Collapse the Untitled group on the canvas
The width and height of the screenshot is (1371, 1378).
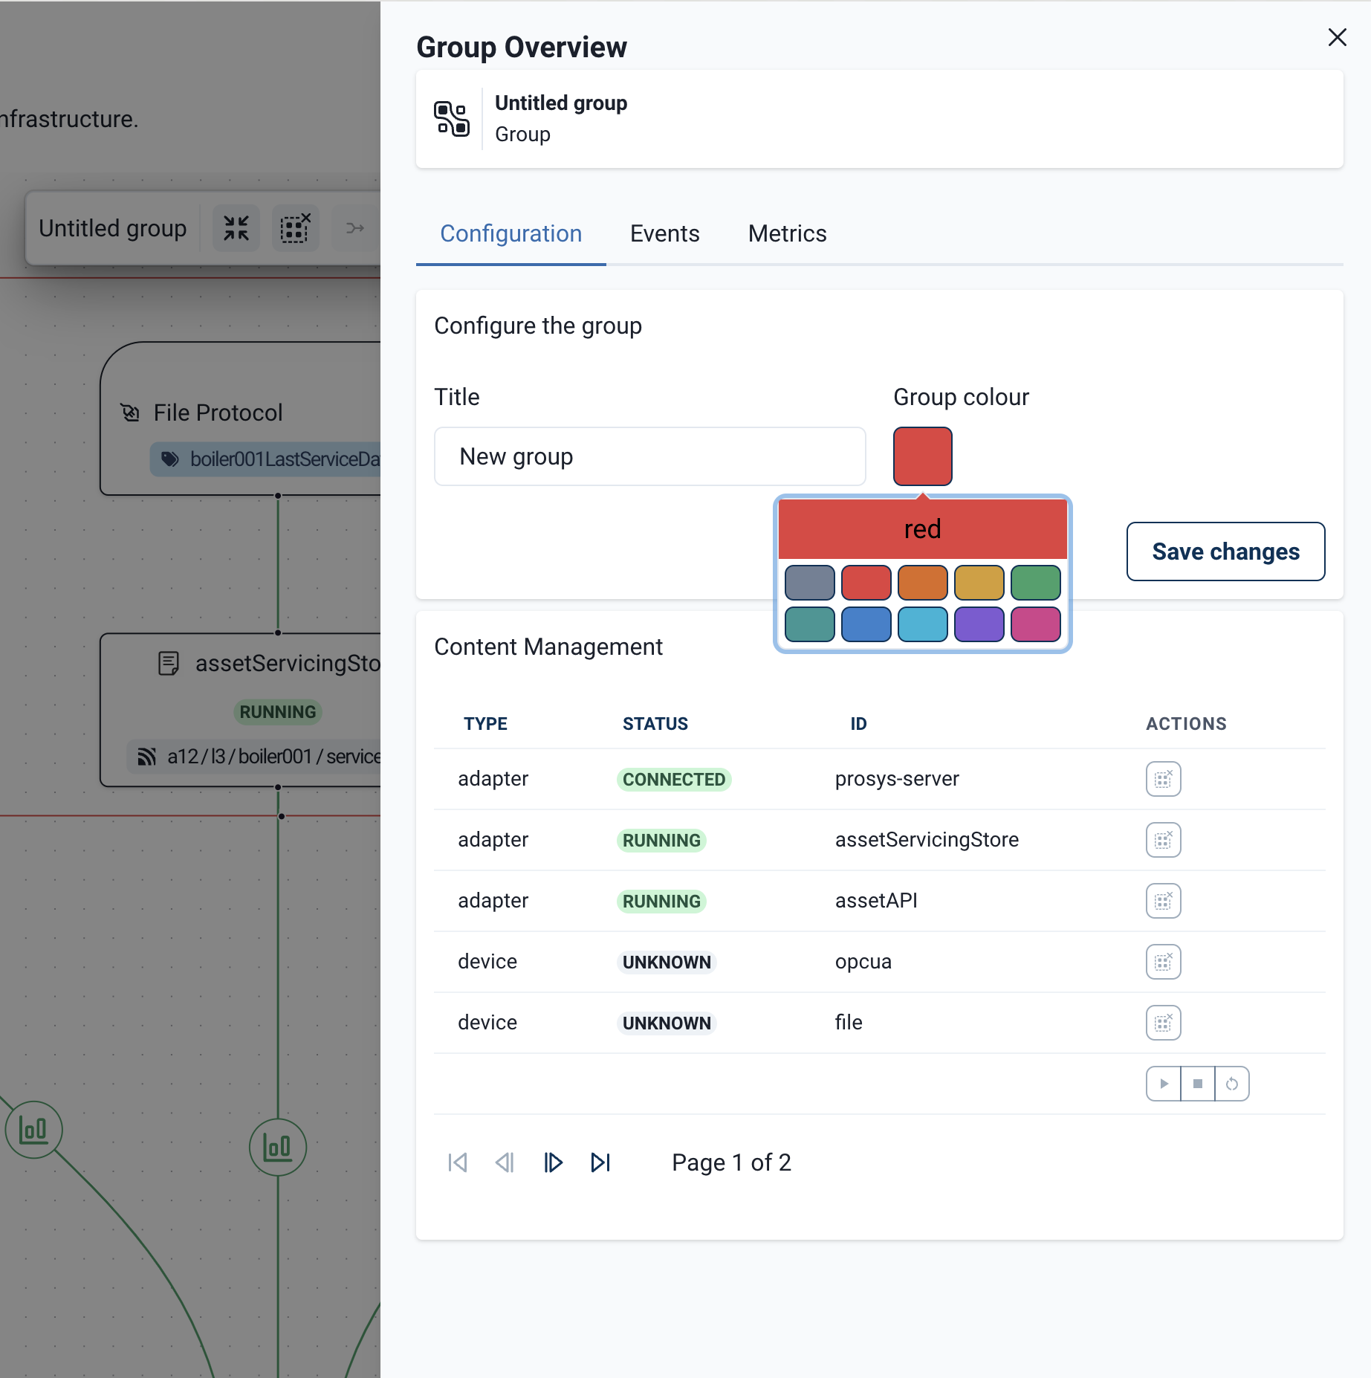pyautogui.click(x=236, y=228)
